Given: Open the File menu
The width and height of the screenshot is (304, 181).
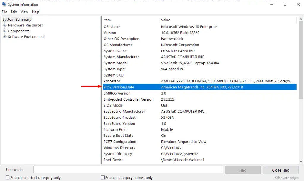Looking at the screenshot, I should pos(4,12).
